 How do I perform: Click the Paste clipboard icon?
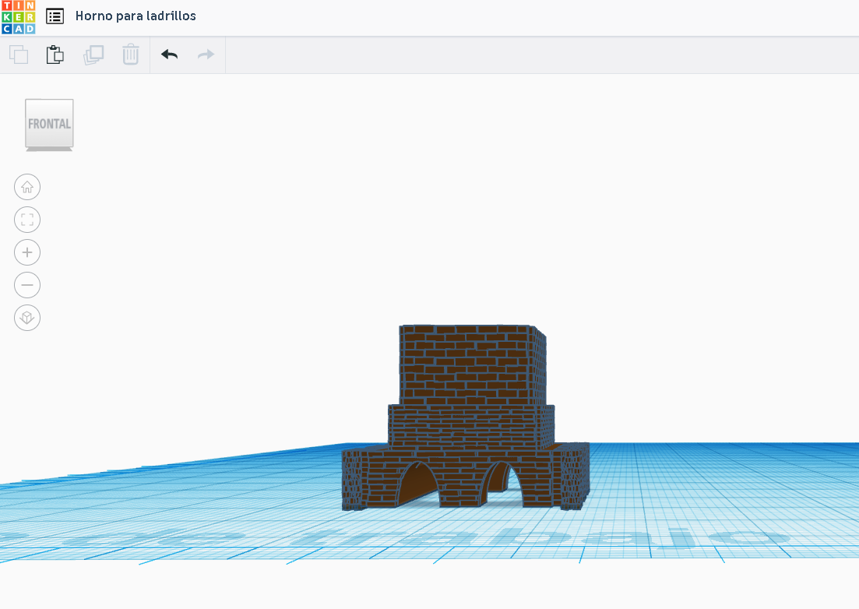click(x=55, y=55)
